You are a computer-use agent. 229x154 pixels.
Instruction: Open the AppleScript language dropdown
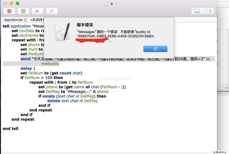tap(15, 20)
